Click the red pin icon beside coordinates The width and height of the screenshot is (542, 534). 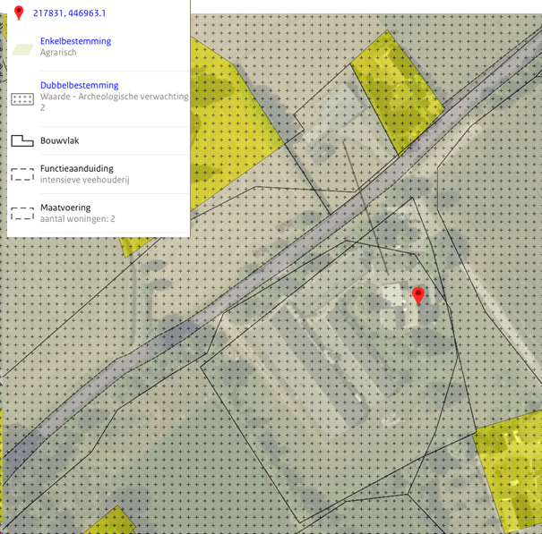pyautogui.click(x=19, y=13)
